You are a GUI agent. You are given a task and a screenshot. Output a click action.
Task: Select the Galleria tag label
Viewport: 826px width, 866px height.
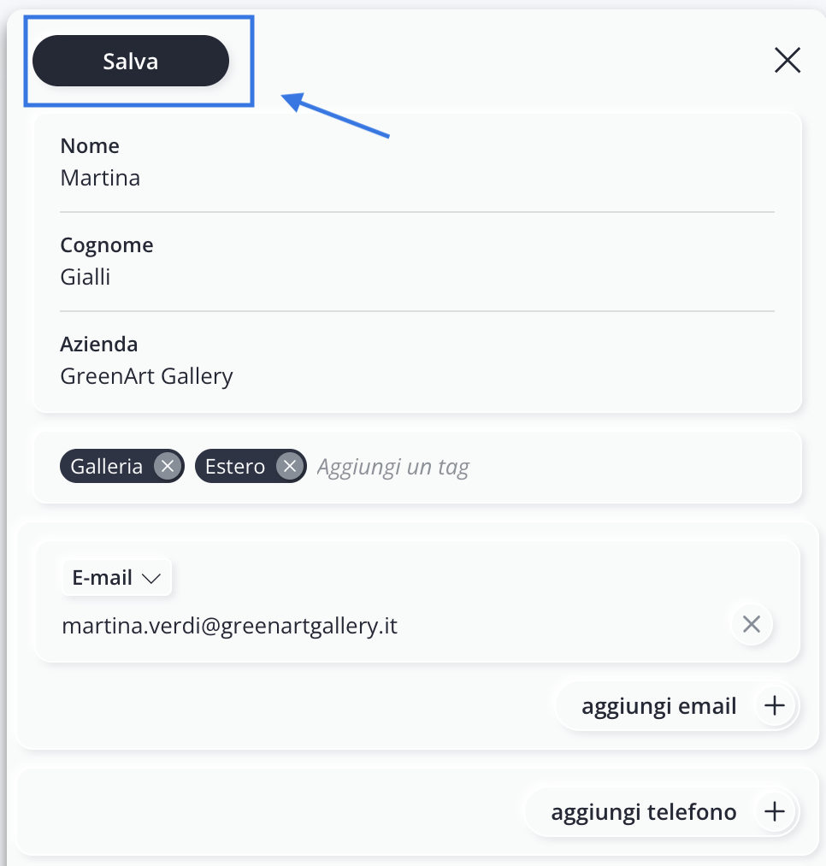[107, 467]
